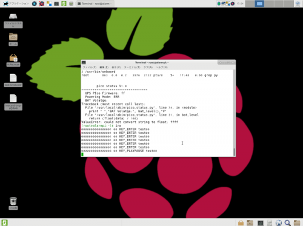Click the terminal window menu icon in titlebar
The height and width of the screenshot is (226, 303).
84,62
